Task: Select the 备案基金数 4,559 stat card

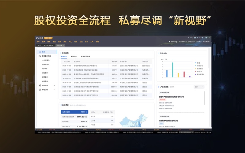Action: 74,112
